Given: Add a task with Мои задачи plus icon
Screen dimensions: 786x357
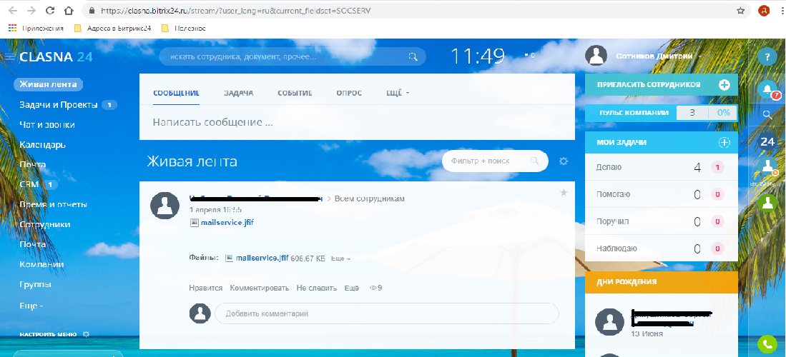Looking at the screenshot, I should (724, 143).
